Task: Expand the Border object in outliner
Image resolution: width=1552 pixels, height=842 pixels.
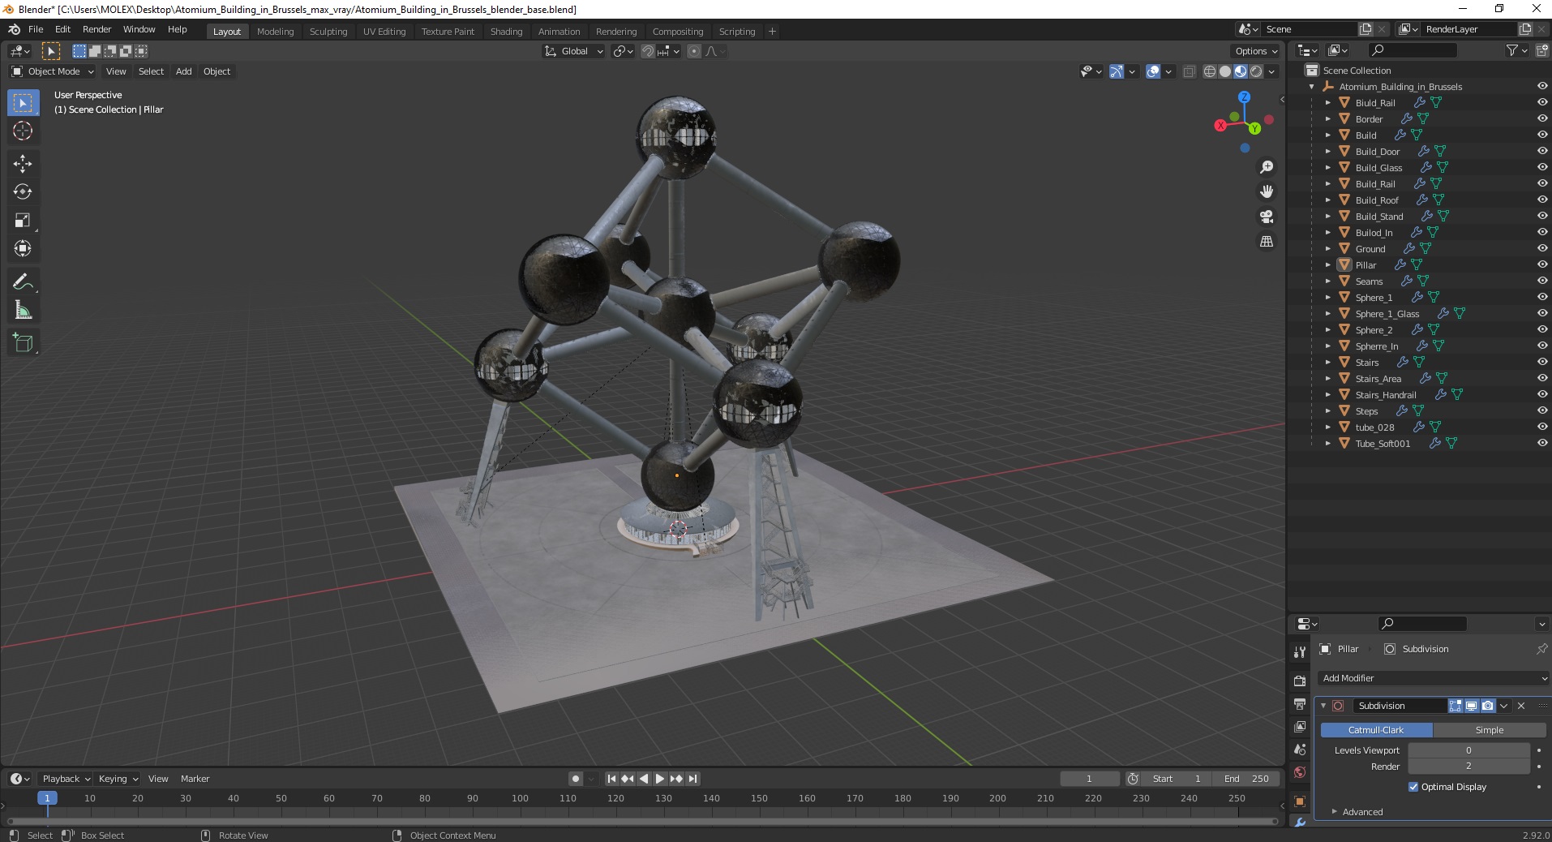Action: (x=1327, y=118)
